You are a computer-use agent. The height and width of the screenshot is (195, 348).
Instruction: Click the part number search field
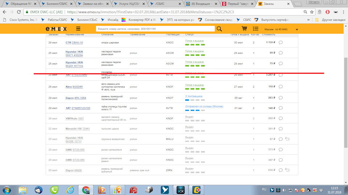click(155, 29)
